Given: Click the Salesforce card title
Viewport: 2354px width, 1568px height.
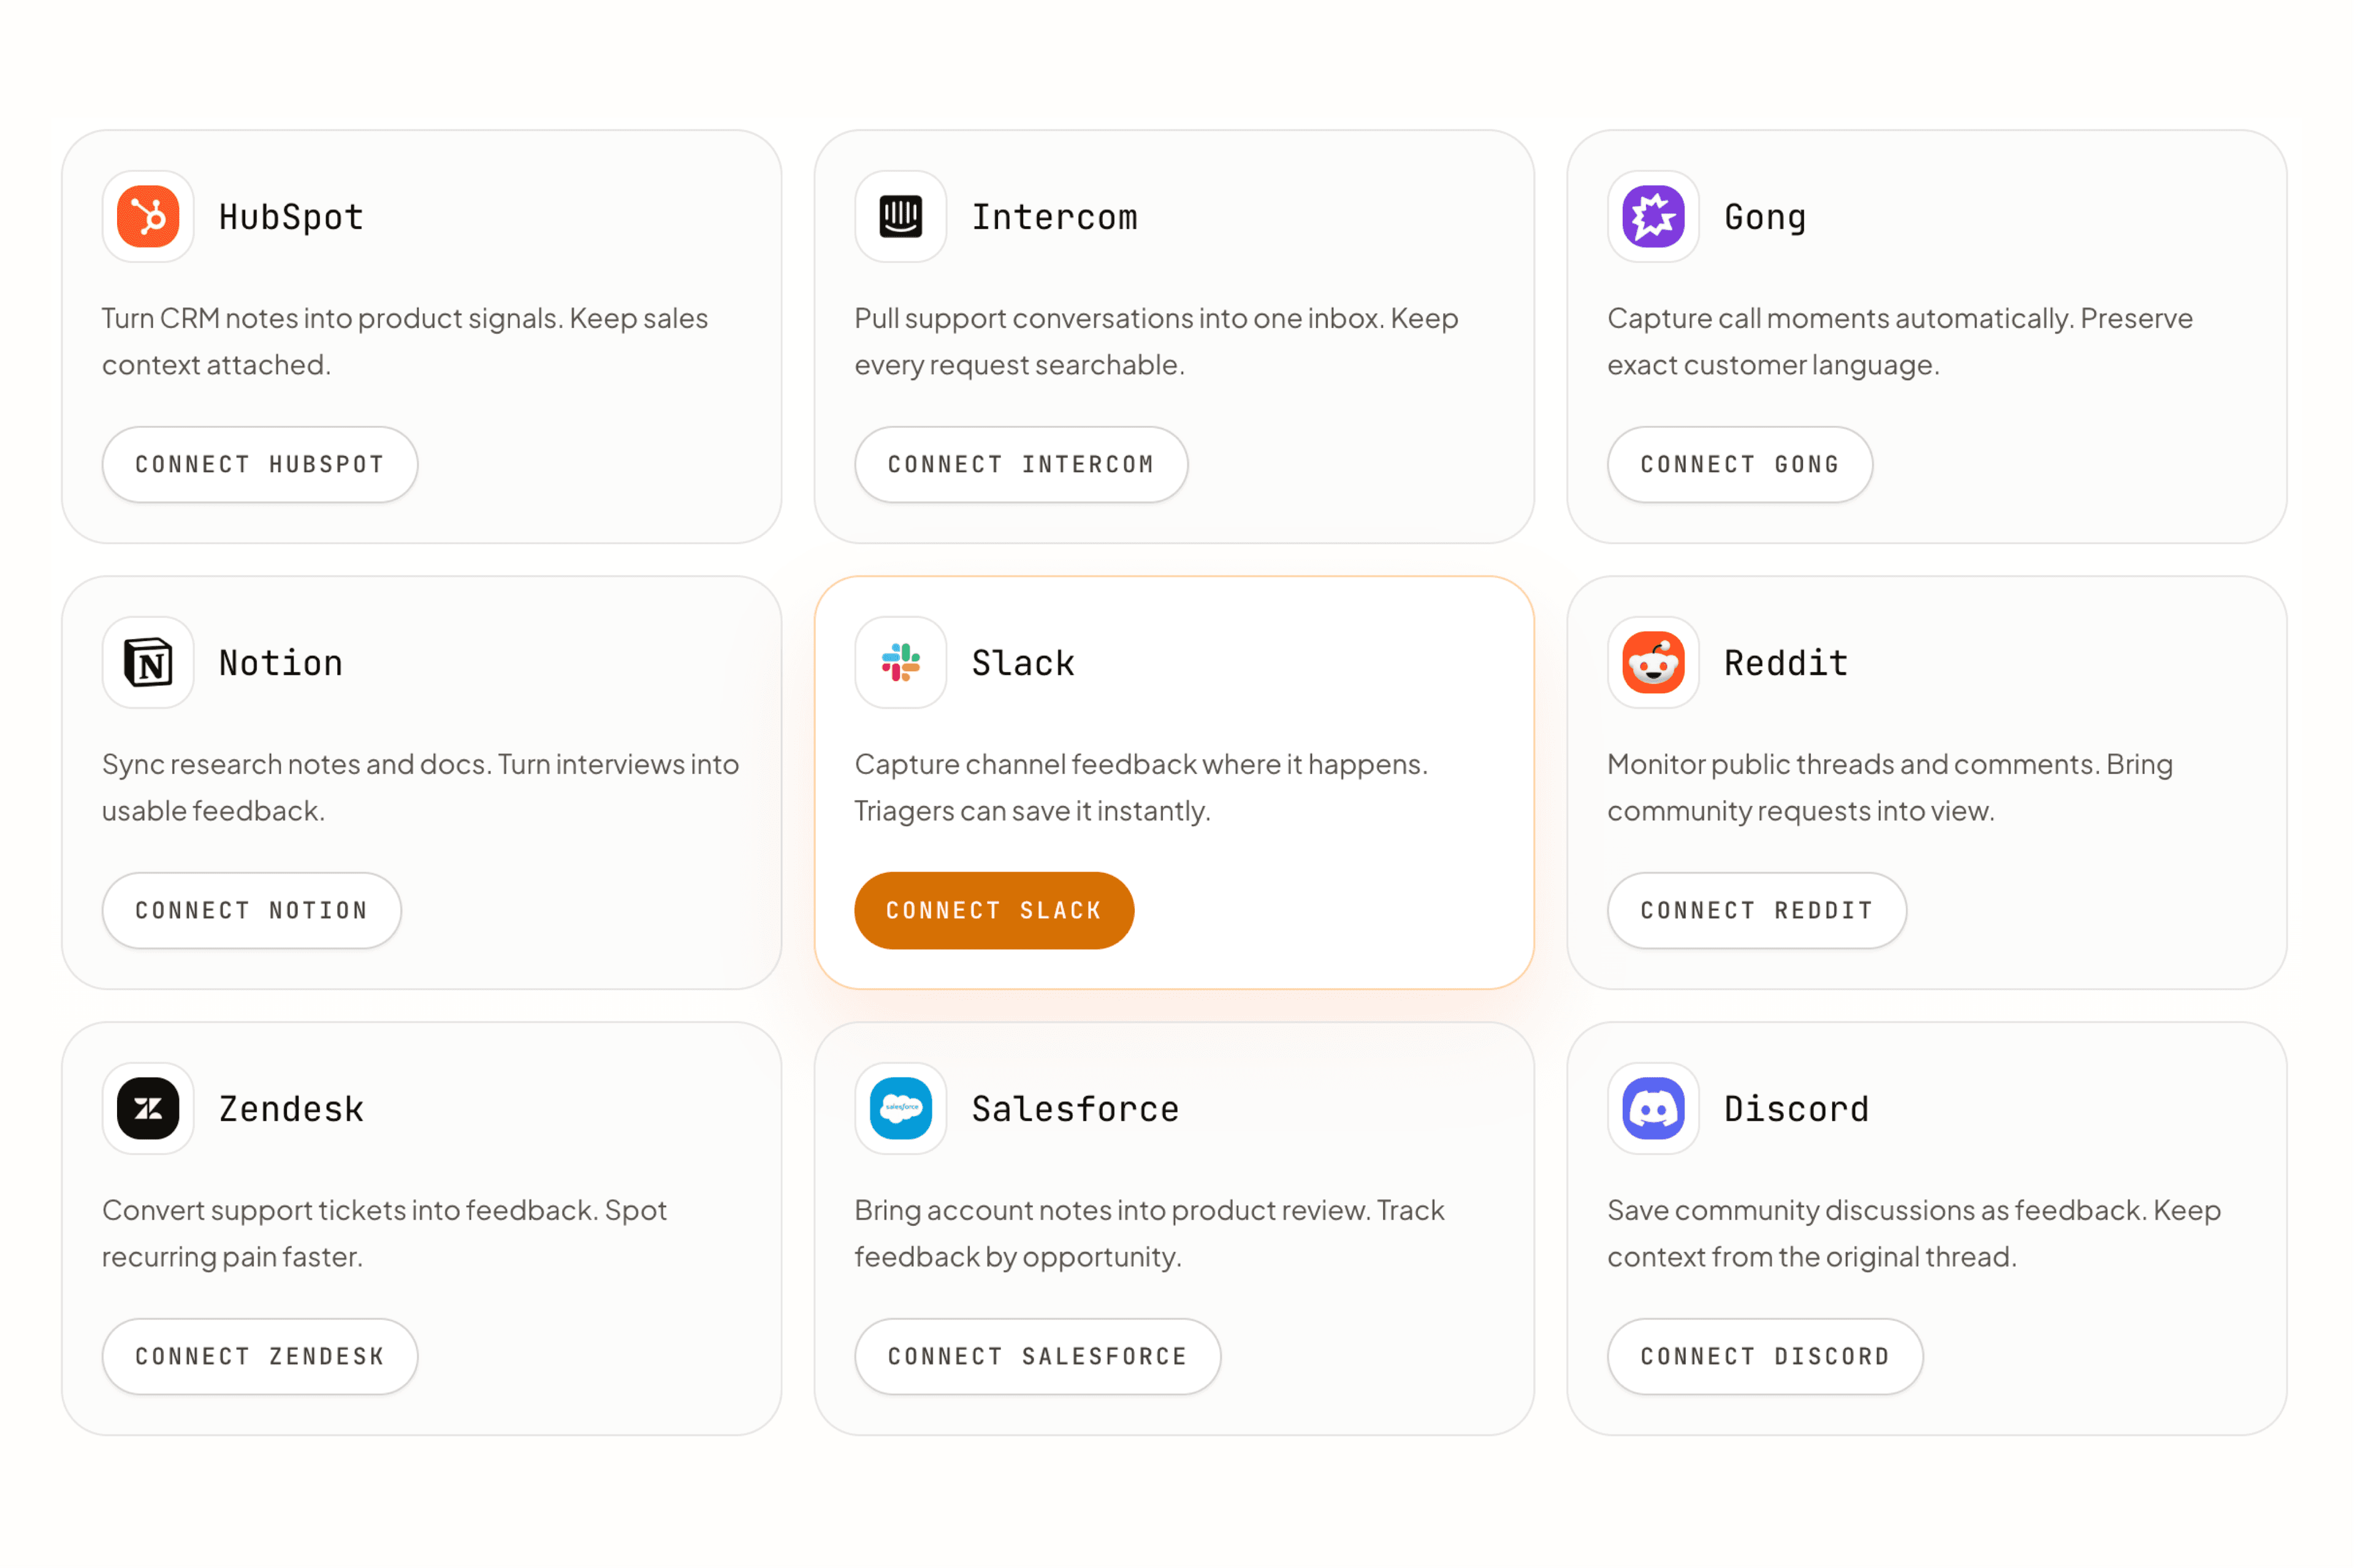Looking at the screenshot, I should [1075, 1109].
